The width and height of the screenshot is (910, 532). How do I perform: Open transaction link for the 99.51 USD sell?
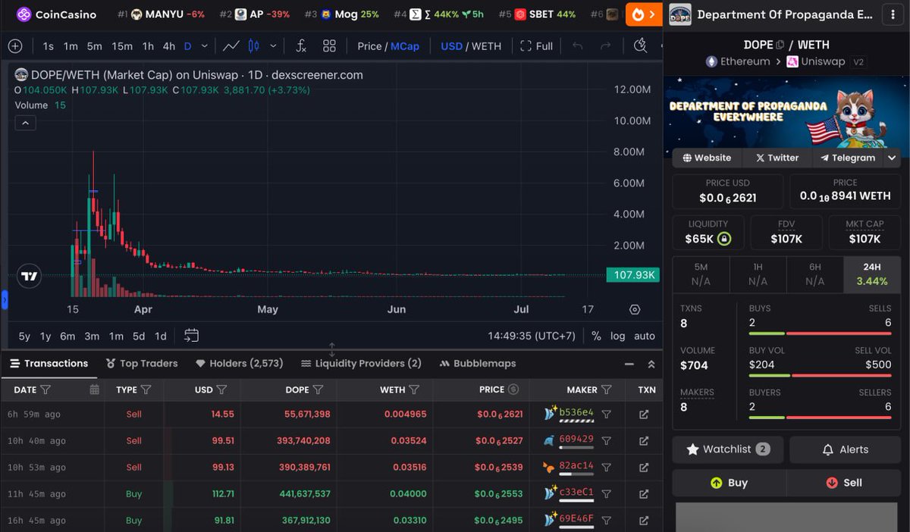[644, 441]
